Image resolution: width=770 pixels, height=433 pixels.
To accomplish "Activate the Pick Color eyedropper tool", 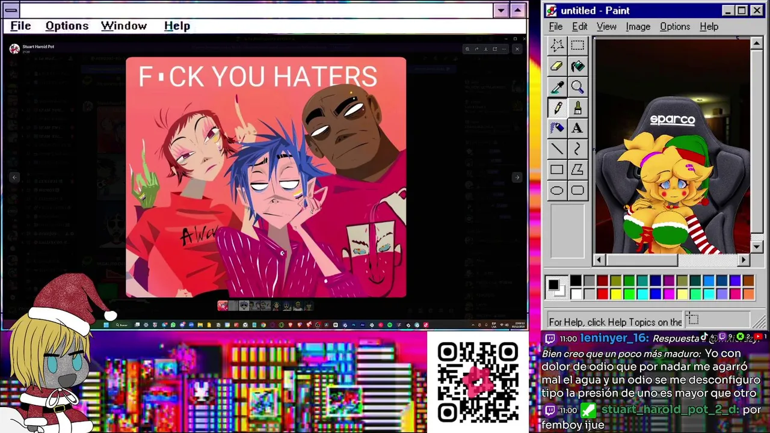I will (557, 87).
